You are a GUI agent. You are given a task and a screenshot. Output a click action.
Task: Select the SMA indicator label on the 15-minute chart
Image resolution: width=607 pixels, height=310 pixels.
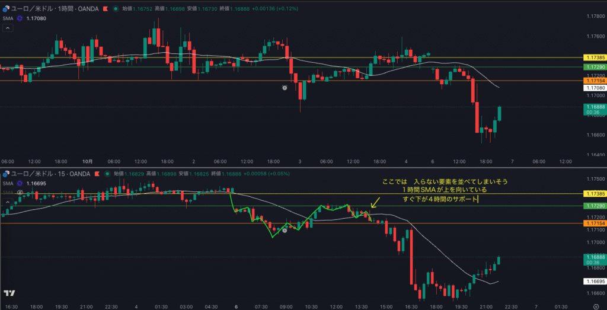point(8,184)
